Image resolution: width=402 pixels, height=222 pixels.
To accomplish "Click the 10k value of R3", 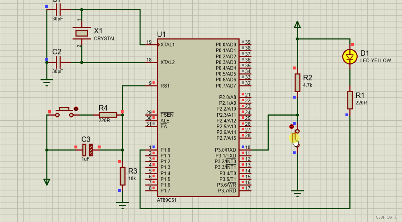I will coord(132,178).
